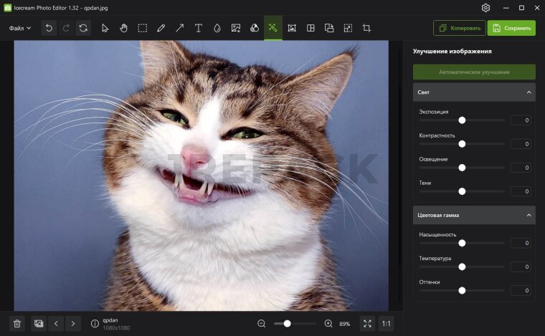Select the rectangular selection tool
The image size is (545, 336).
[x=143, y=28]
